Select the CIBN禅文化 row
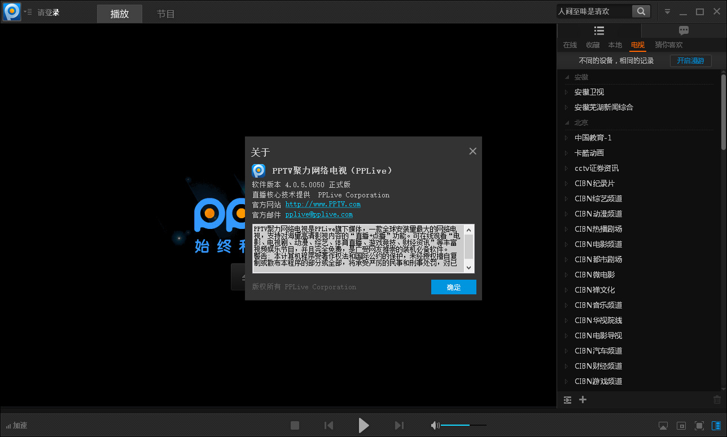Viewport: 727px width, 437px height. (x=638, y=290)
